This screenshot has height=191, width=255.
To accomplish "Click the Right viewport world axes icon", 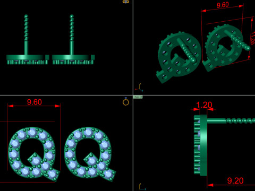I will 142,187.
